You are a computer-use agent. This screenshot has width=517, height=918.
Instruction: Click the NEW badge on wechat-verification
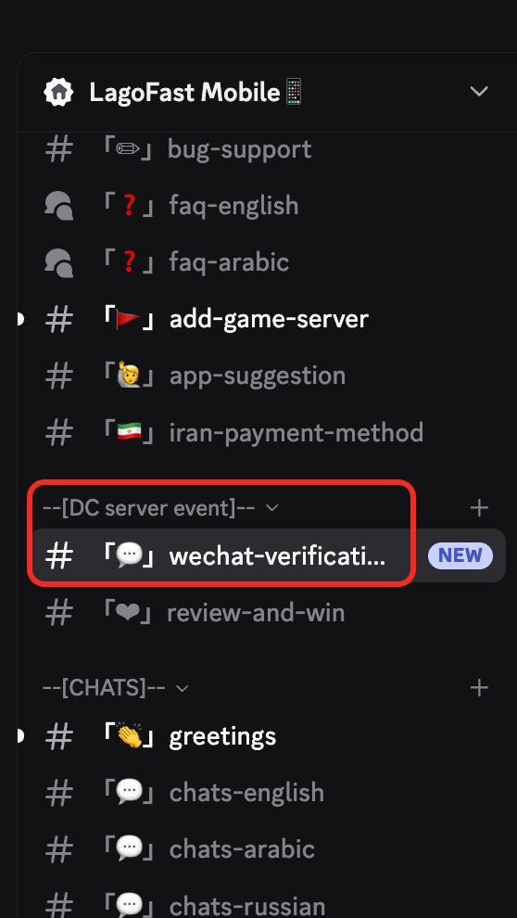pyautogui.click(x=460, y=555)
